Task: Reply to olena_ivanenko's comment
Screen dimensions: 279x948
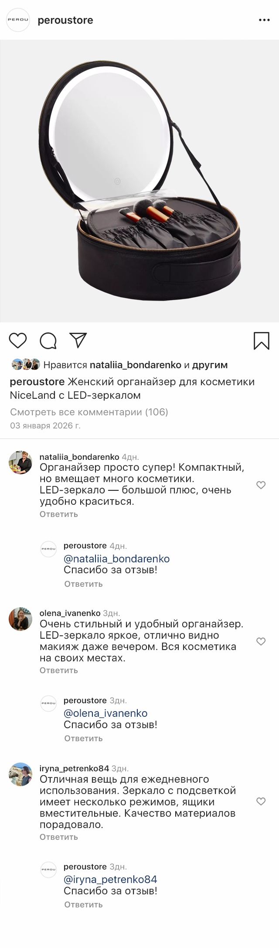Action: point(59,670)
